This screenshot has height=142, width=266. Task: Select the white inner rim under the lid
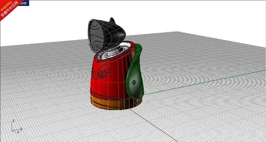coord(114,51)
